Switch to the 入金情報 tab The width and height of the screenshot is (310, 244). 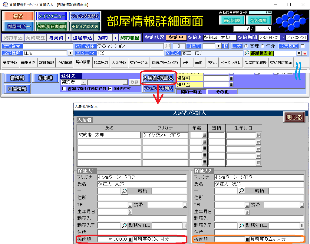(x=119, y=63)
